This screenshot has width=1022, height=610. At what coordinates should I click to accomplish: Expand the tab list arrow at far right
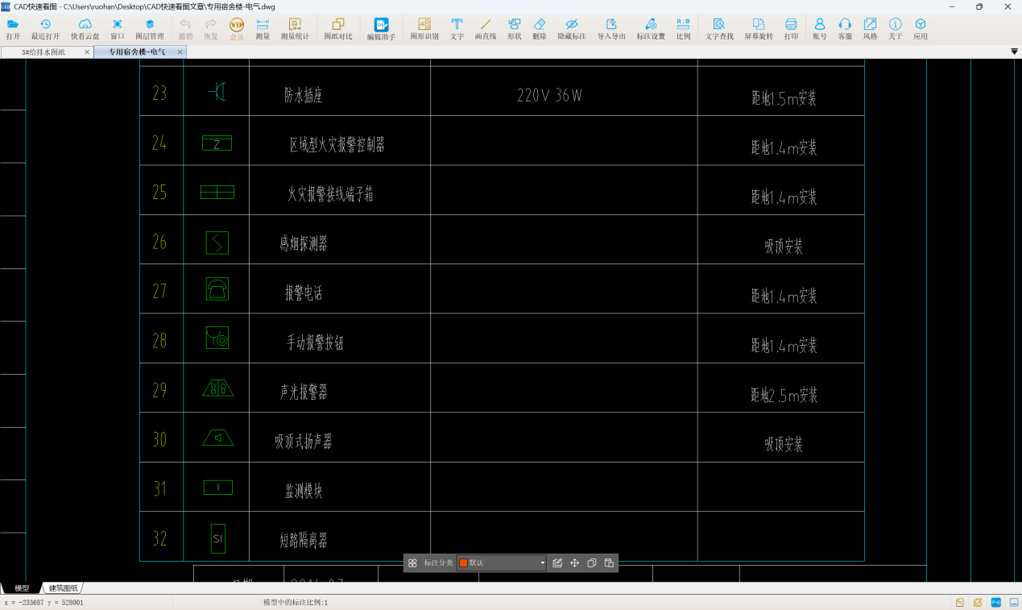(1014, 52)
